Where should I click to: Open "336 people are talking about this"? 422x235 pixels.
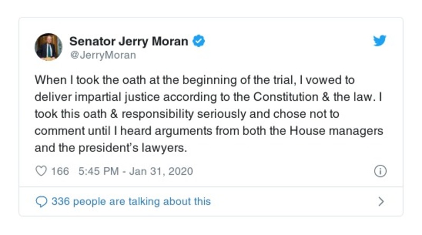point(131,201)
